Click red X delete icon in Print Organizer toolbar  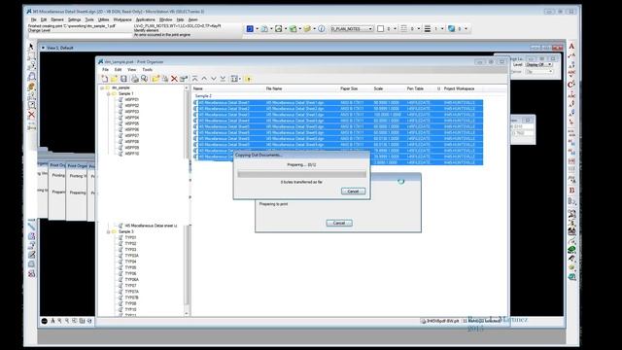point(174,79)
